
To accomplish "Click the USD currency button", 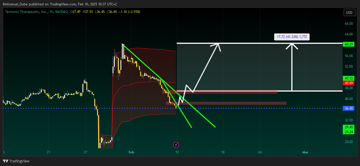I will coord(349,13).
